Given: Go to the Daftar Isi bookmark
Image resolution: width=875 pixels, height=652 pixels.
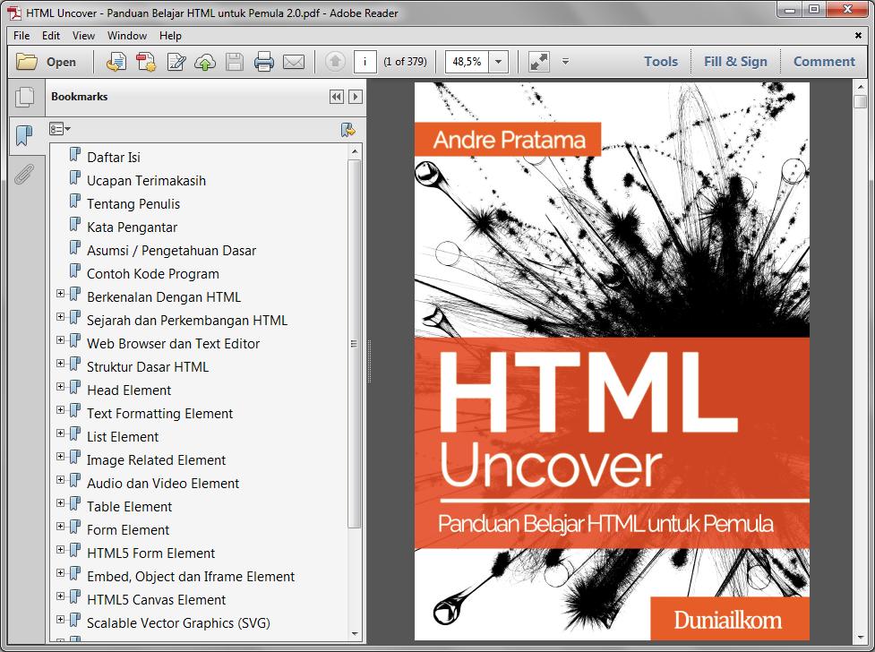Looking at the screenshot, I should click(113, 158).
